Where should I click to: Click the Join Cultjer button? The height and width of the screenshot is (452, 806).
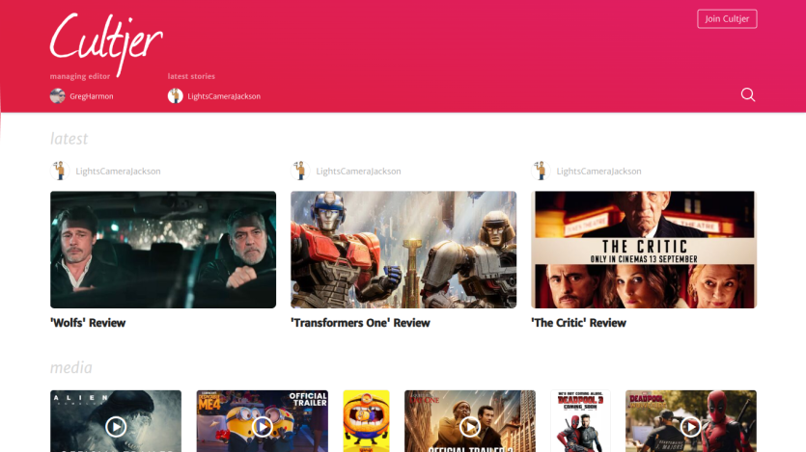[x=727, y=19]
